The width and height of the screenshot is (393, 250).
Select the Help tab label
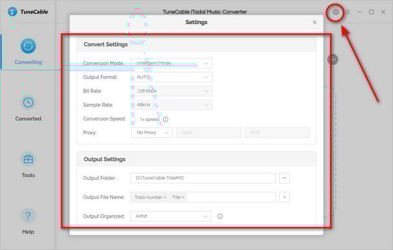[x=28, y=232]
